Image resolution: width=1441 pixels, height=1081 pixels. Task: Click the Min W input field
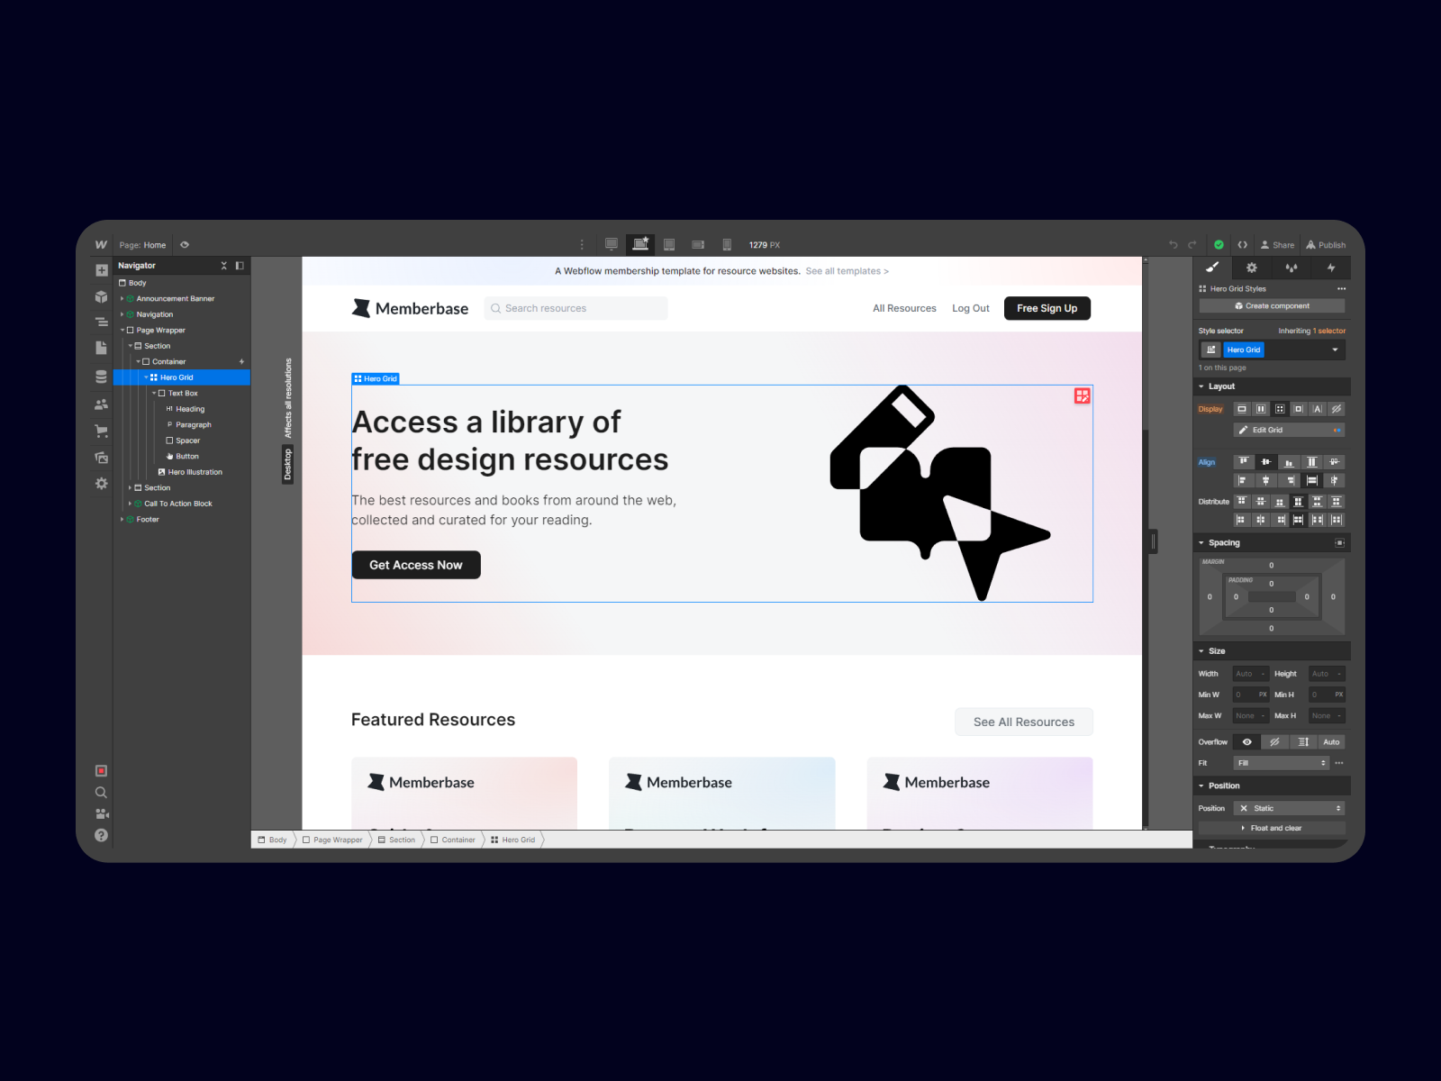pyautogui.click(x=1251, y=695)
